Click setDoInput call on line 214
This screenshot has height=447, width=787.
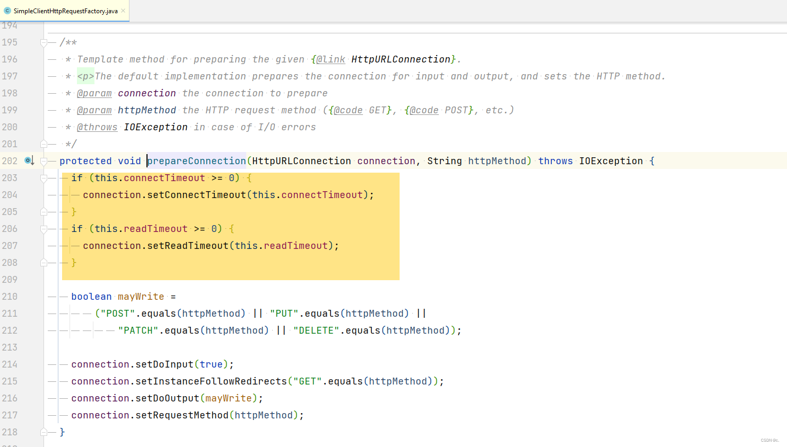tap(165, 364)
